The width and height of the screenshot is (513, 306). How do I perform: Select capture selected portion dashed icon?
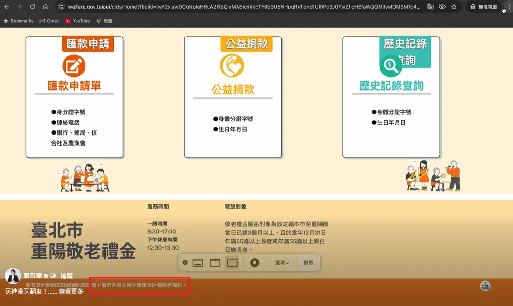(232, 262)
